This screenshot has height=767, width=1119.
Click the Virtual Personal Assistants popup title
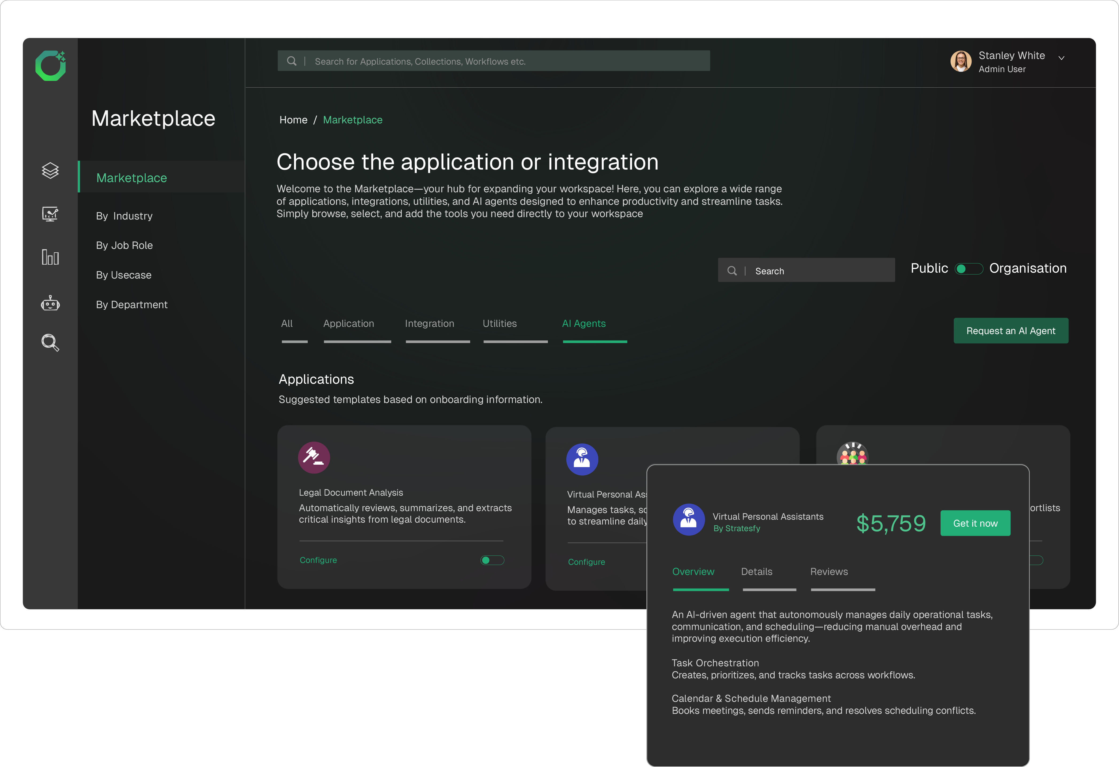(768, 516)
